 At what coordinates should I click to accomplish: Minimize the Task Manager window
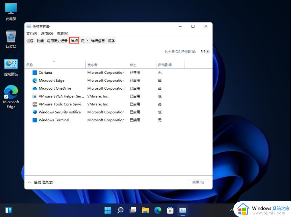[180, 26]
